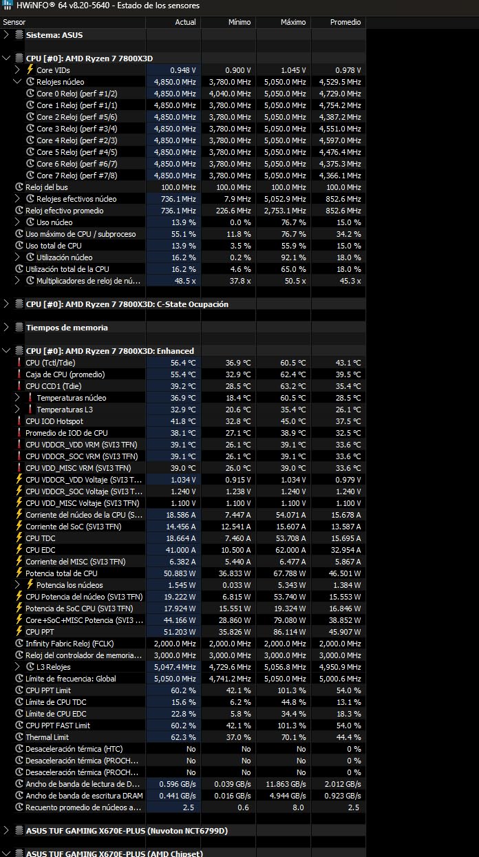
Task: Expand the Core VIDs row
Action: [x=18, y=70]
